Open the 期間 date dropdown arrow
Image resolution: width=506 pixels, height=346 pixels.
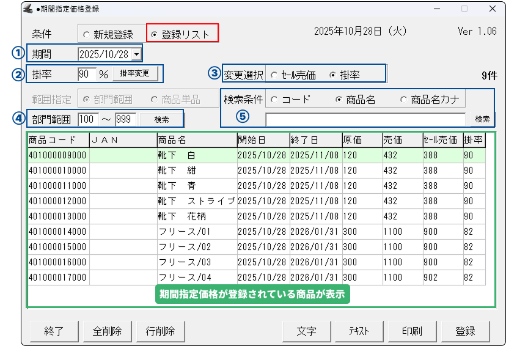click(x=135, y=54)
